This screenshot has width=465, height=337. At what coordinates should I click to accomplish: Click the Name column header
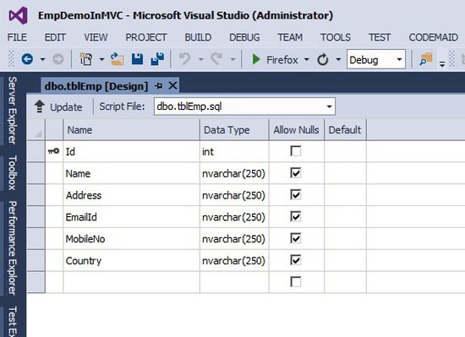click(x=131, y=130)
